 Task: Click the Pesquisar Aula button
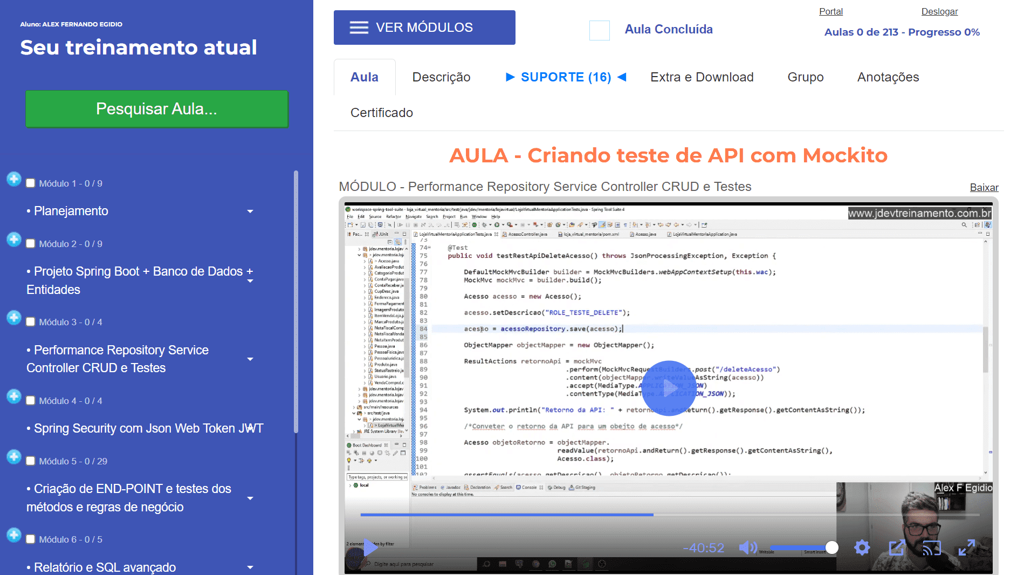point(156,109)
